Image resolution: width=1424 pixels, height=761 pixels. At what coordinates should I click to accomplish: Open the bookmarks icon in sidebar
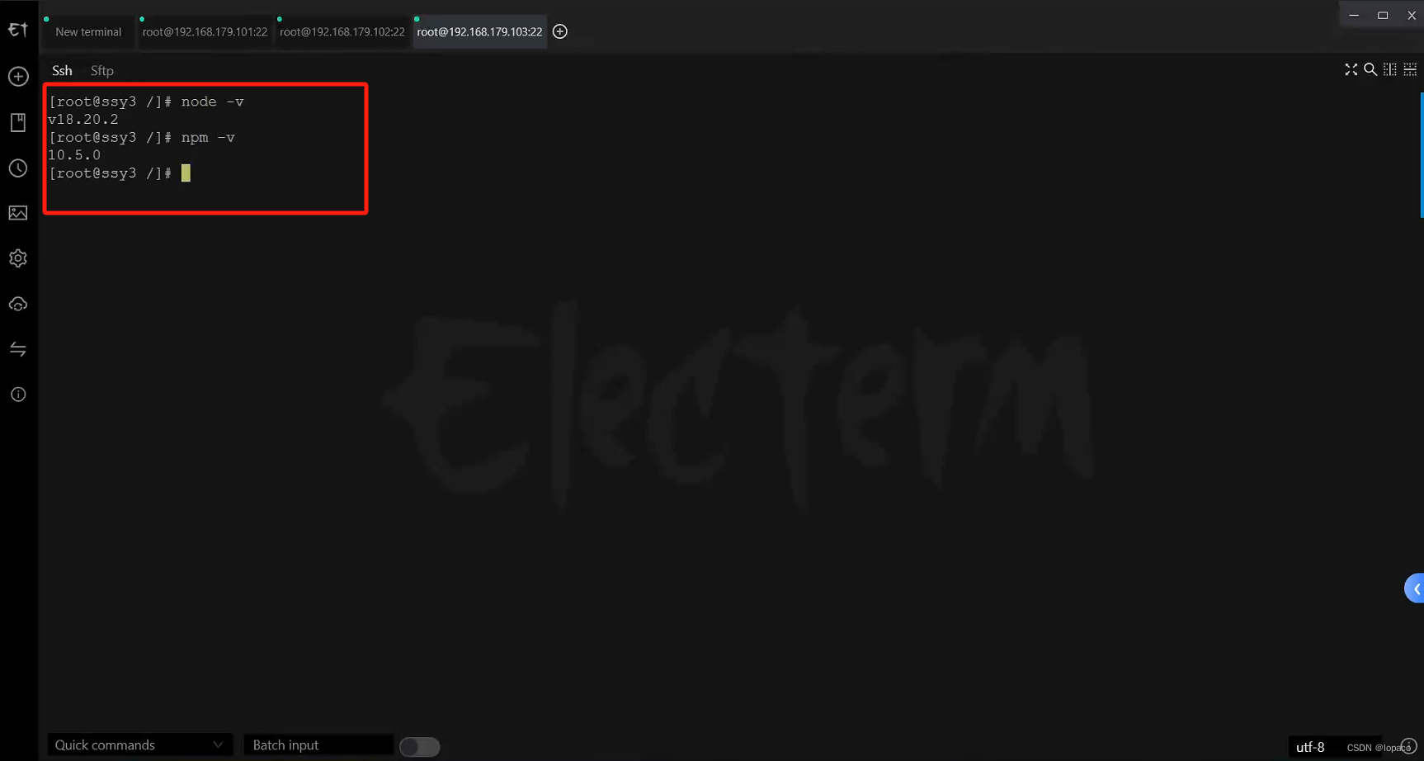click(x=18, y=122)
